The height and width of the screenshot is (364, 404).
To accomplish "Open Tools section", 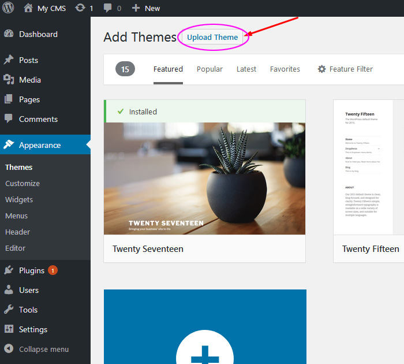I will pos(28,310).
